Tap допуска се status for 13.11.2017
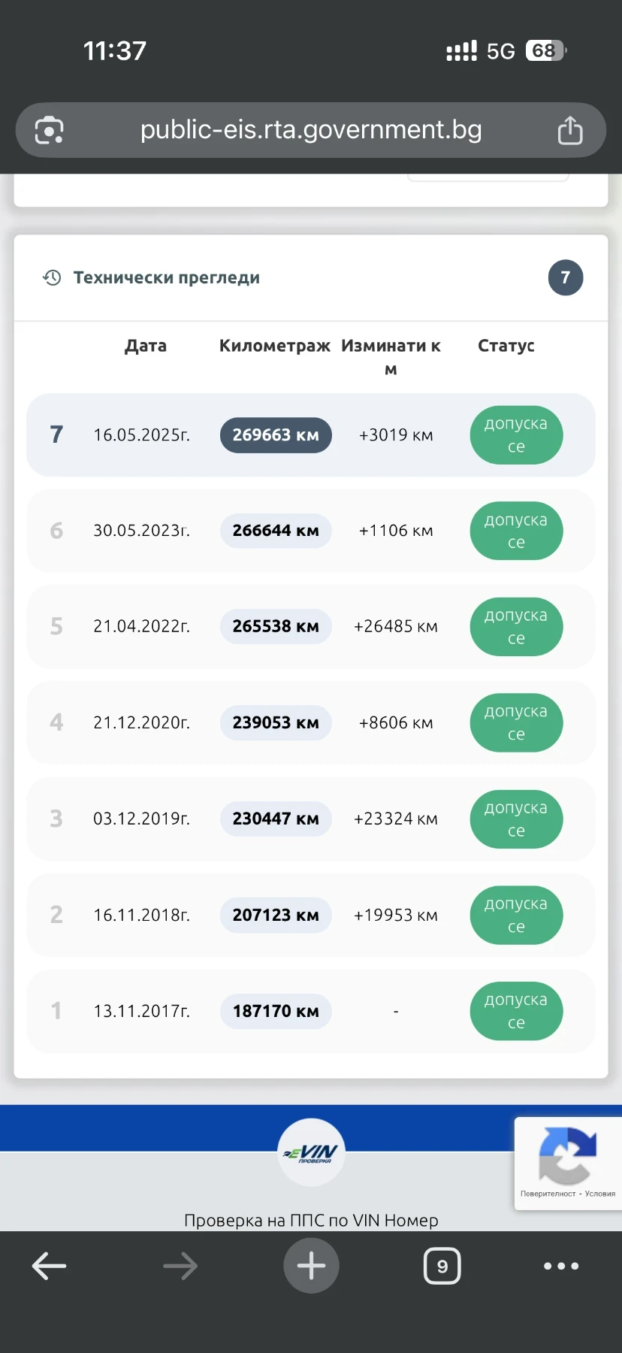 tap(516, 1011)
